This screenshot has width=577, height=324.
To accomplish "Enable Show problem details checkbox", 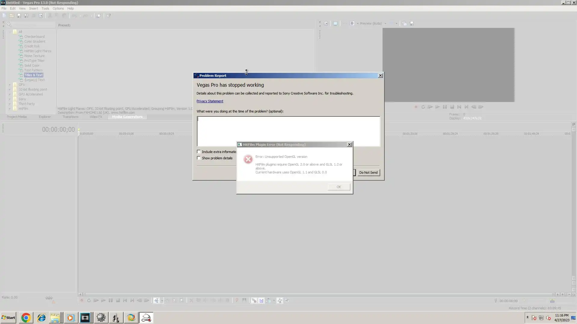I will click(199, 158).
